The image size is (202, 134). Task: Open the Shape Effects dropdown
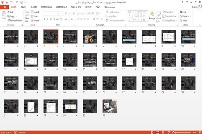(170, 20)
